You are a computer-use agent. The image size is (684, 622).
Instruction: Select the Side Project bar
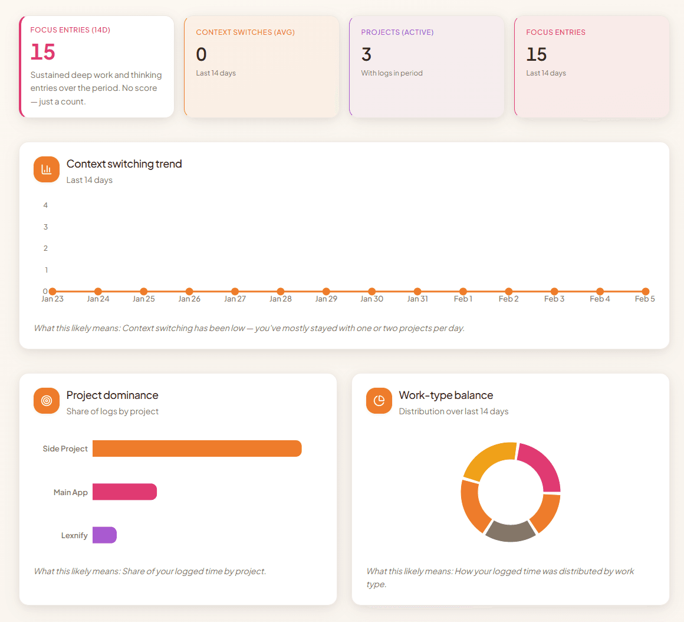(198, 449)
